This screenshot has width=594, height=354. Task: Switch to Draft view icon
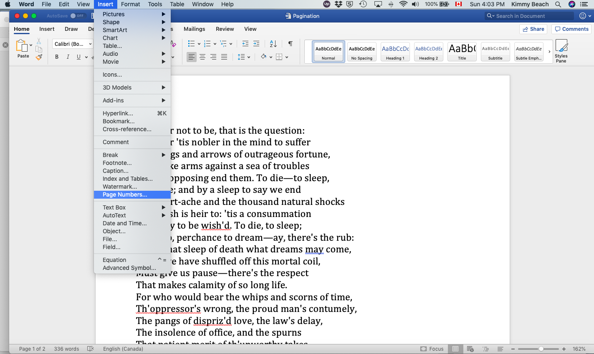coord(500,349)
